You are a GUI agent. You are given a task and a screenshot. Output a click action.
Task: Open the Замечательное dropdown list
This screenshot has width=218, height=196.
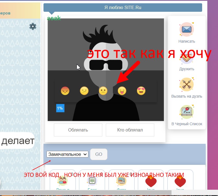(67, 154)
